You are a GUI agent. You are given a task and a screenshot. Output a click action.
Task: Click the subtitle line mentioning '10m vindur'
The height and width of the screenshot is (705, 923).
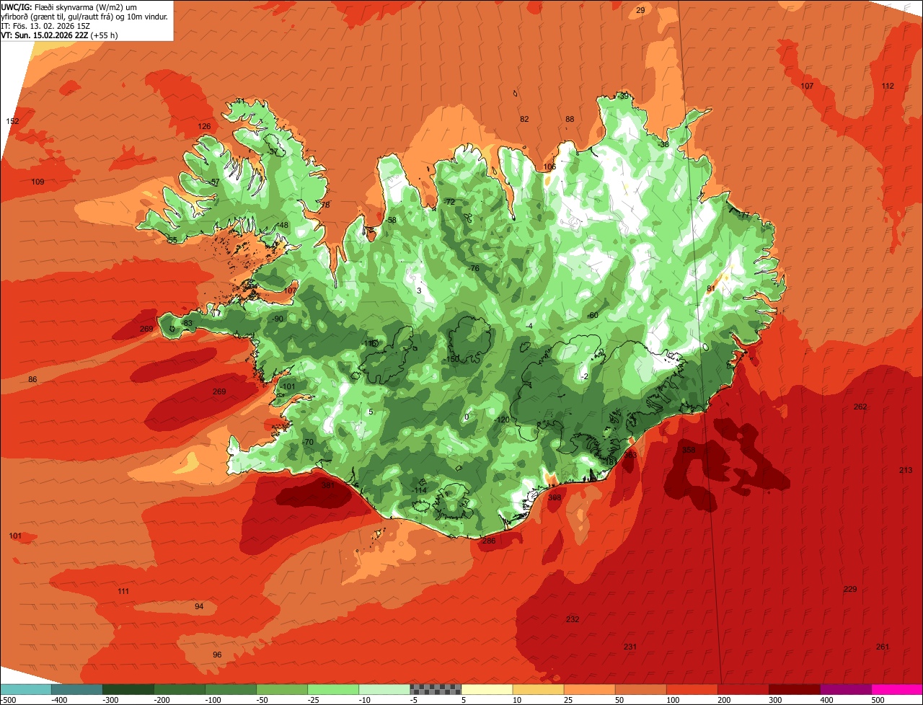[84, 16]
